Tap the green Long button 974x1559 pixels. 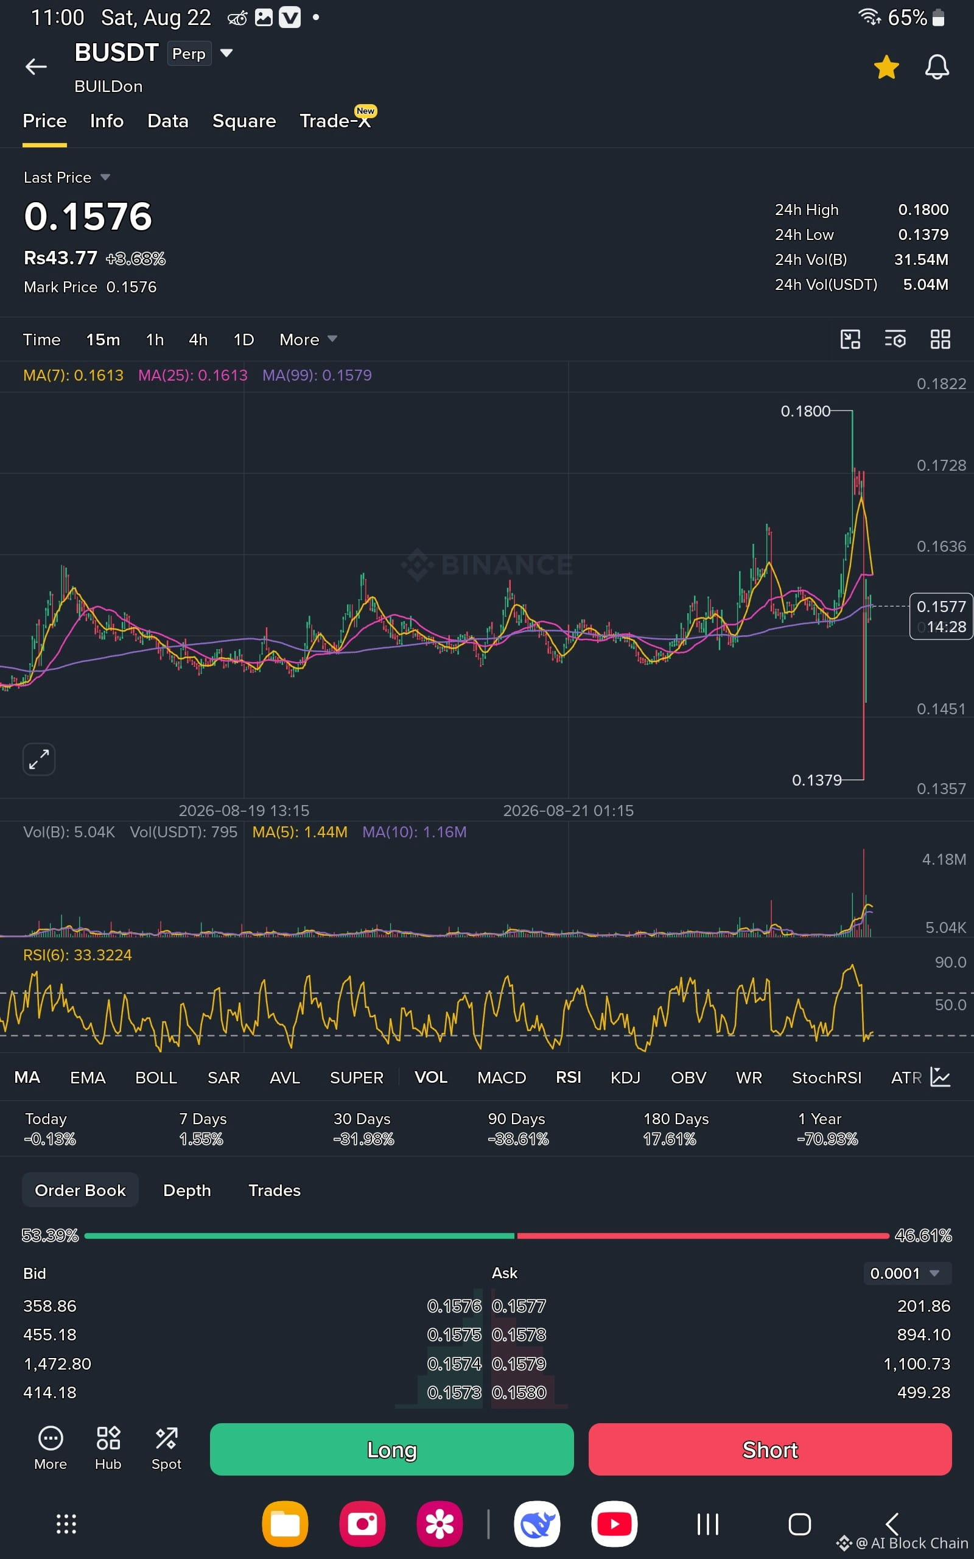coord(391,1449)
